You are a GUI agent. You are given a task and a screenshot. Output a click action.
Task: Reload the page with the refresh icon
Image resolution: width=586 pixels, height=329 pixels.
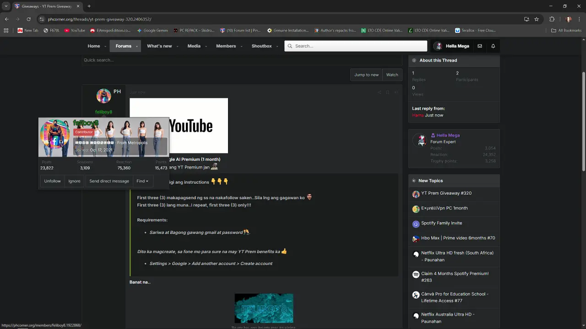(x=28, y=19)
